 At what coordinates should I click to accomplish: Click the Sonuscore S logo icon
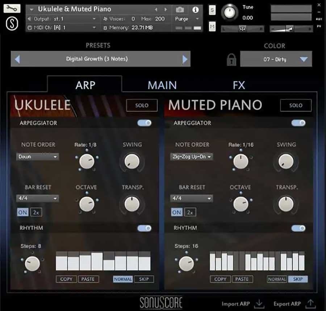(12, 24)
